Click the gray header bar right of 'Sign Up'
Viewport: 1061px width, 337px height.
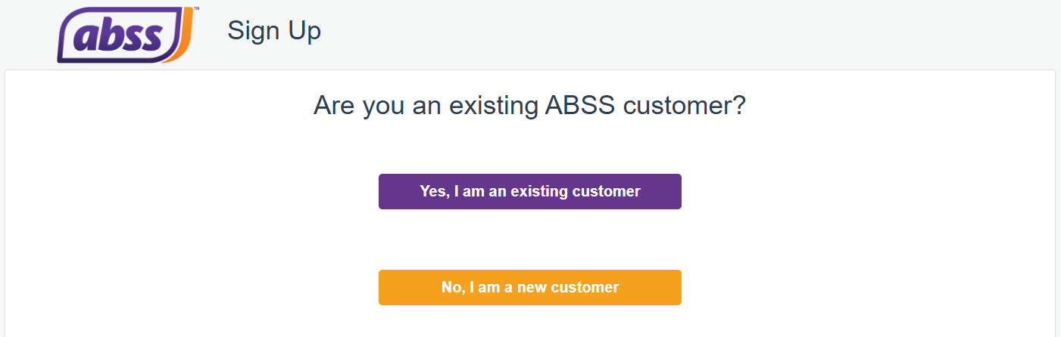(682, 34)
